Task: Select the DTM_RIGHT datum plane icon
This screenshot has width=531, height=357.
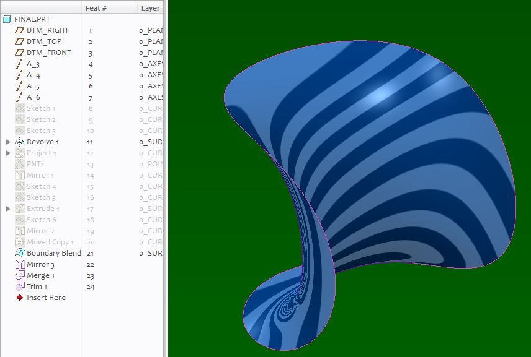Action: [20, 30]
